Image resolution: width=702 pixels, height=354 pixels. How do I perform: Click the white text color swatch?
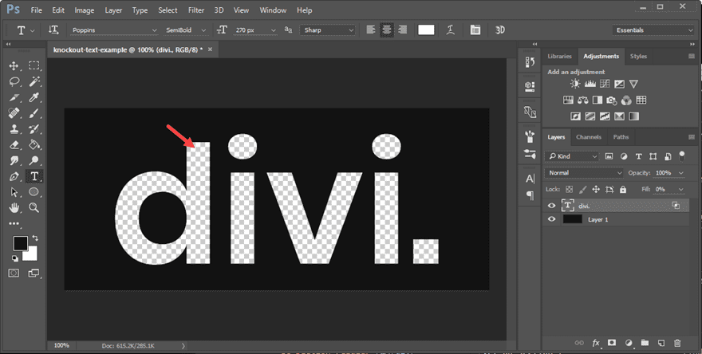point(426,30)
